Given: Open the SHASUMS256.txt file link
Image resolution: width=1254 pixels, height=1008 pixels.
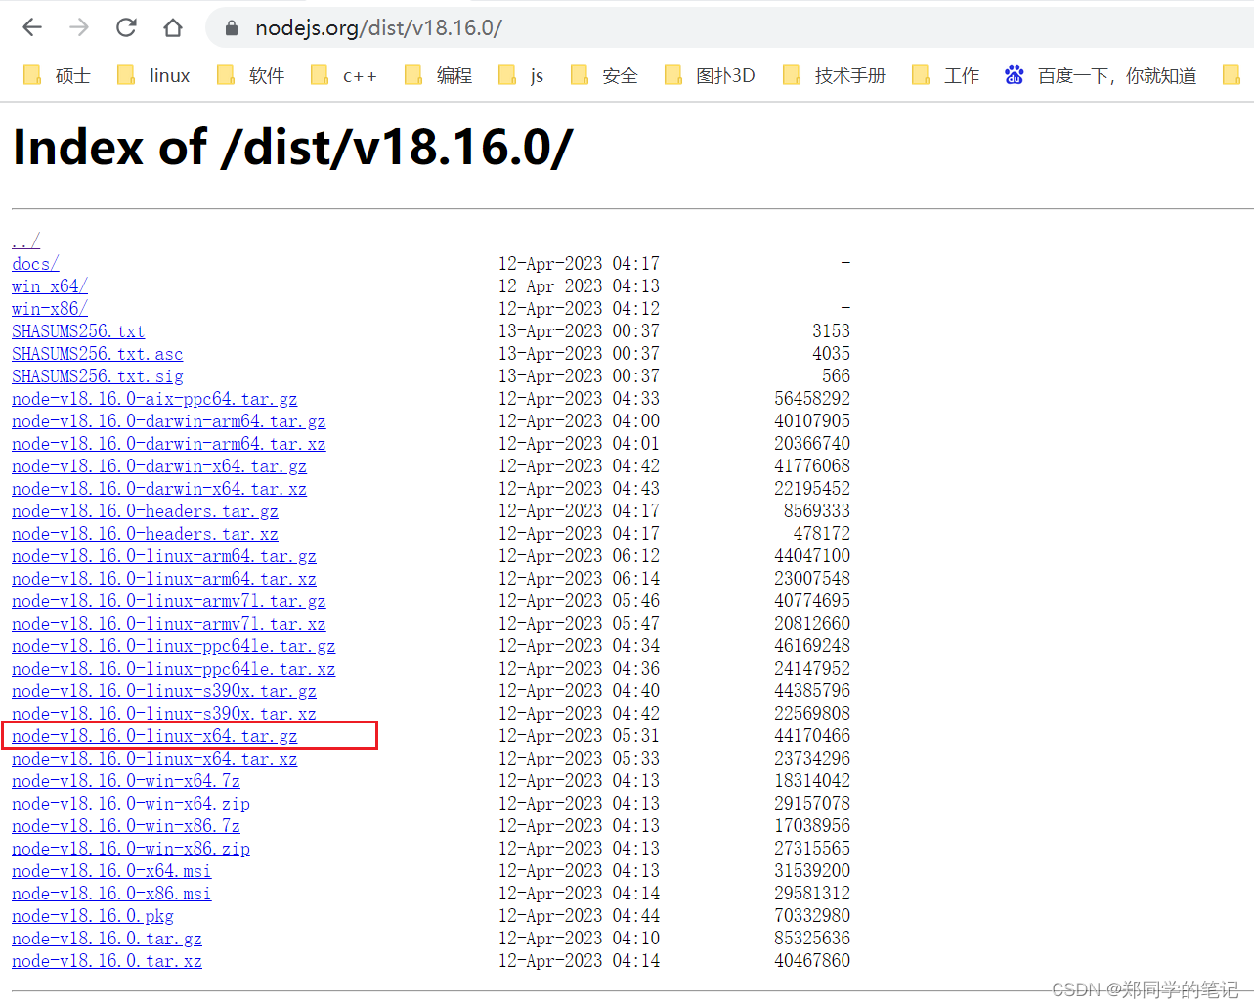Looking at the screenshot, I should coord(77,330).
